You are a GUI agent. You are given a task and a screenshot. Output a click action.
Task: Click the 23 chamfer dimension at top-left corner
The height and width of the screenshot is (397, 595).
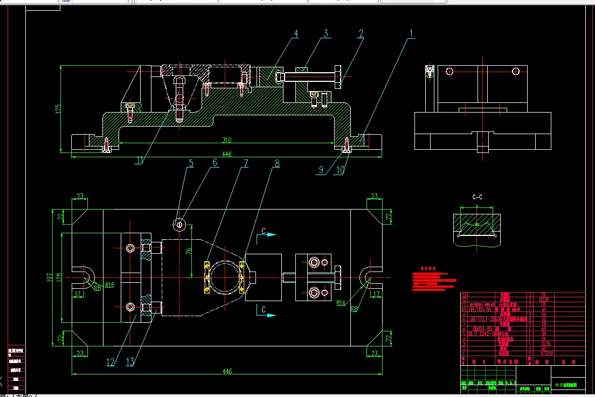tap(80, 196)
